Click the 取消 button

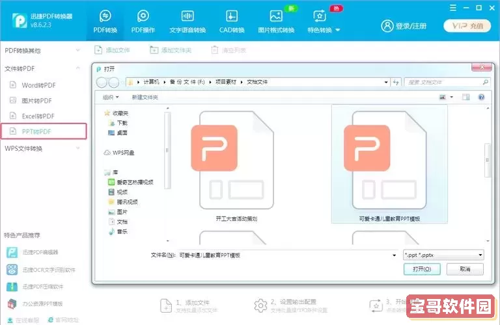pos(465,269)
